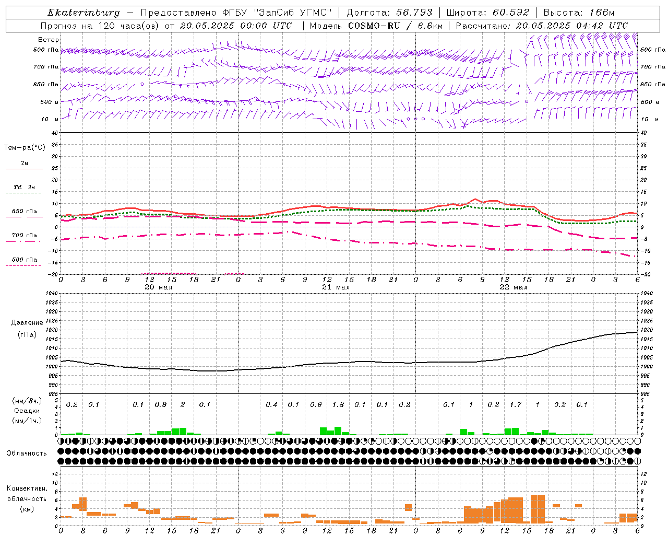Viewport: 668px width, 535px height.
Task: Click the solid-line "2м" temperature legend entry
Action: 25,164
